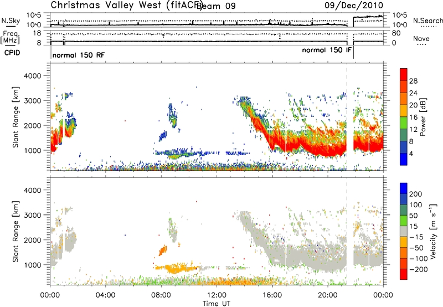Viewport: 443px width, 307px height.
Task: Select the blue top Velocity colorbar segment
Action: (404, 188)
